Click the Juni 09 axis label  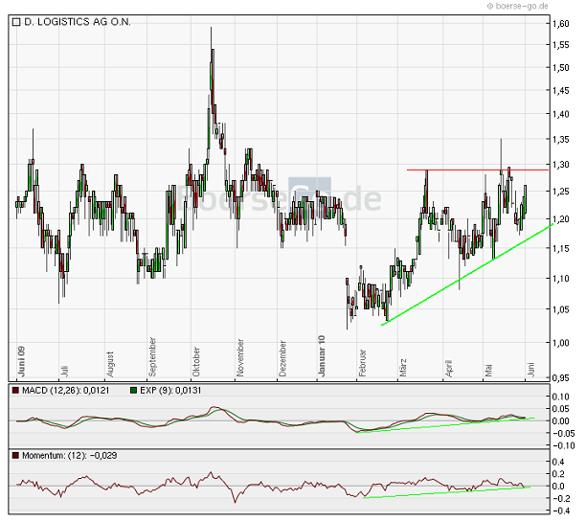pyautogui.click(x=21, y=361)
